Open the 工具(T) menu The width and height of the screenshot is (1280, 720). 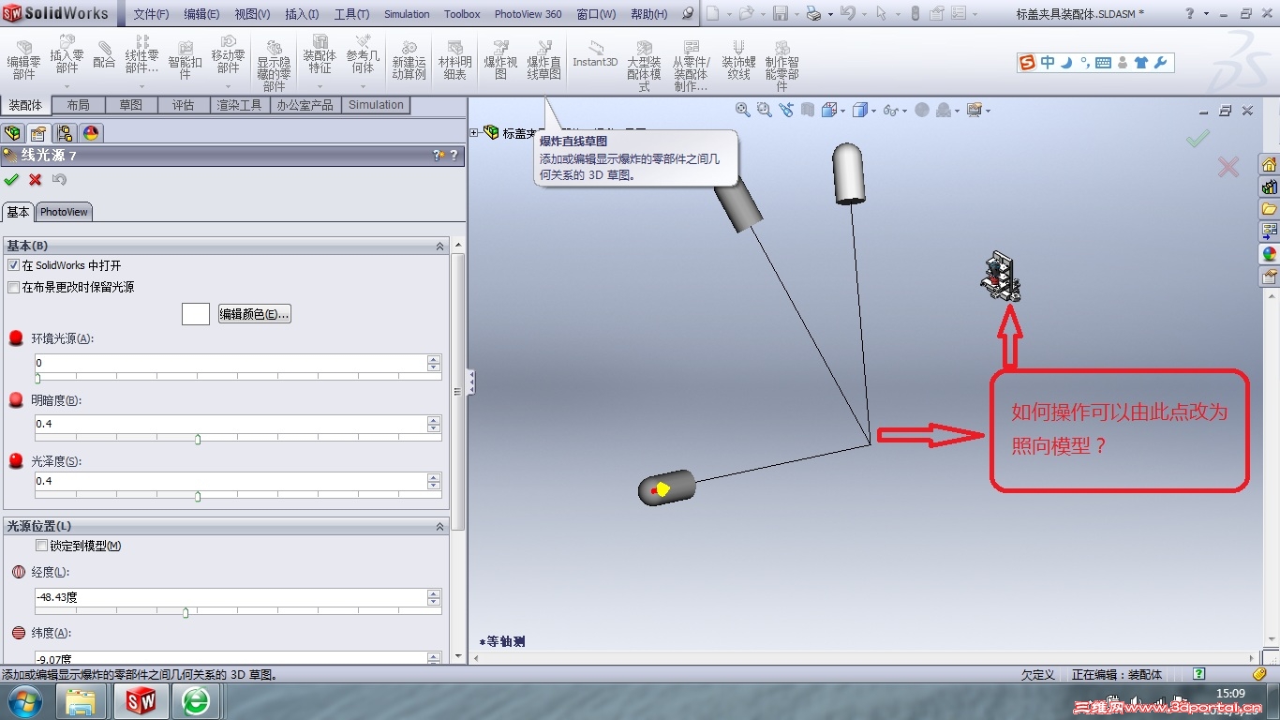tap(351, 14)
